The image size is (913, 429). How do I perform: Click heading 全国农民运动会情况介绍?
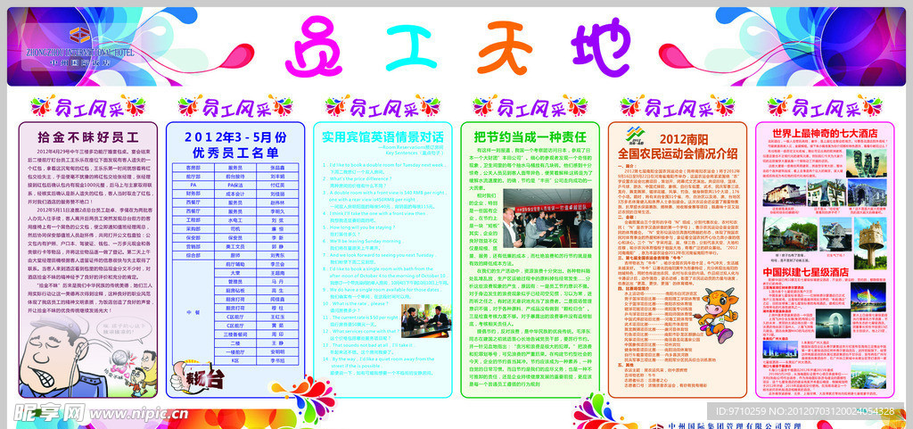(678, 153)
